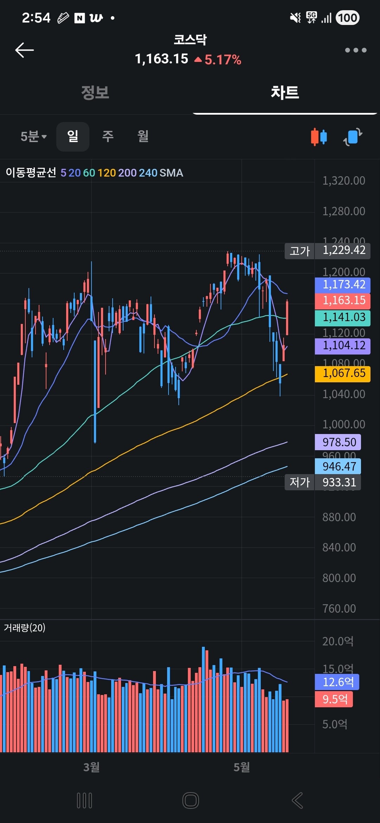
Task: Tap the 고가 1,229.42 high marker
Action: [327, 251]
